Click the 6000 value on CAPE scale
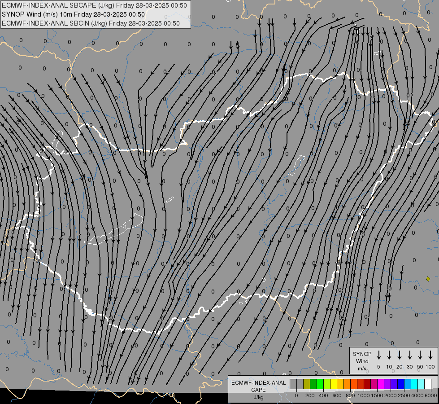The height and width of the screenshot is (404, 439). (431, 395)
